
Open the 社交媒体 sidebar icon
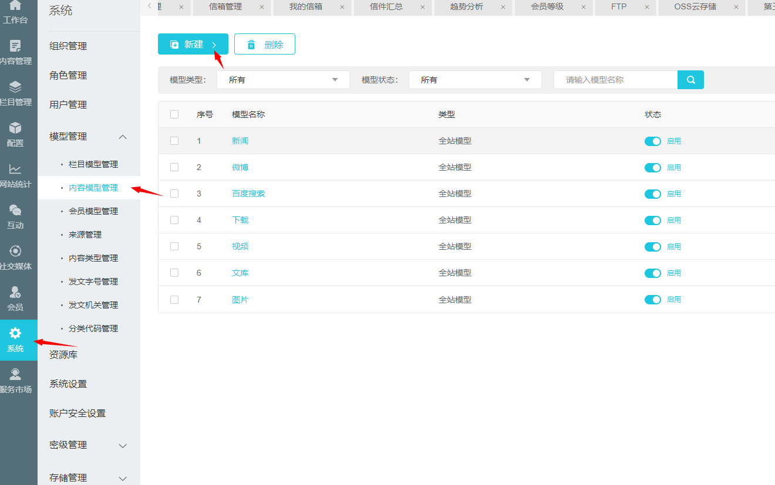[x=15, y=252]
